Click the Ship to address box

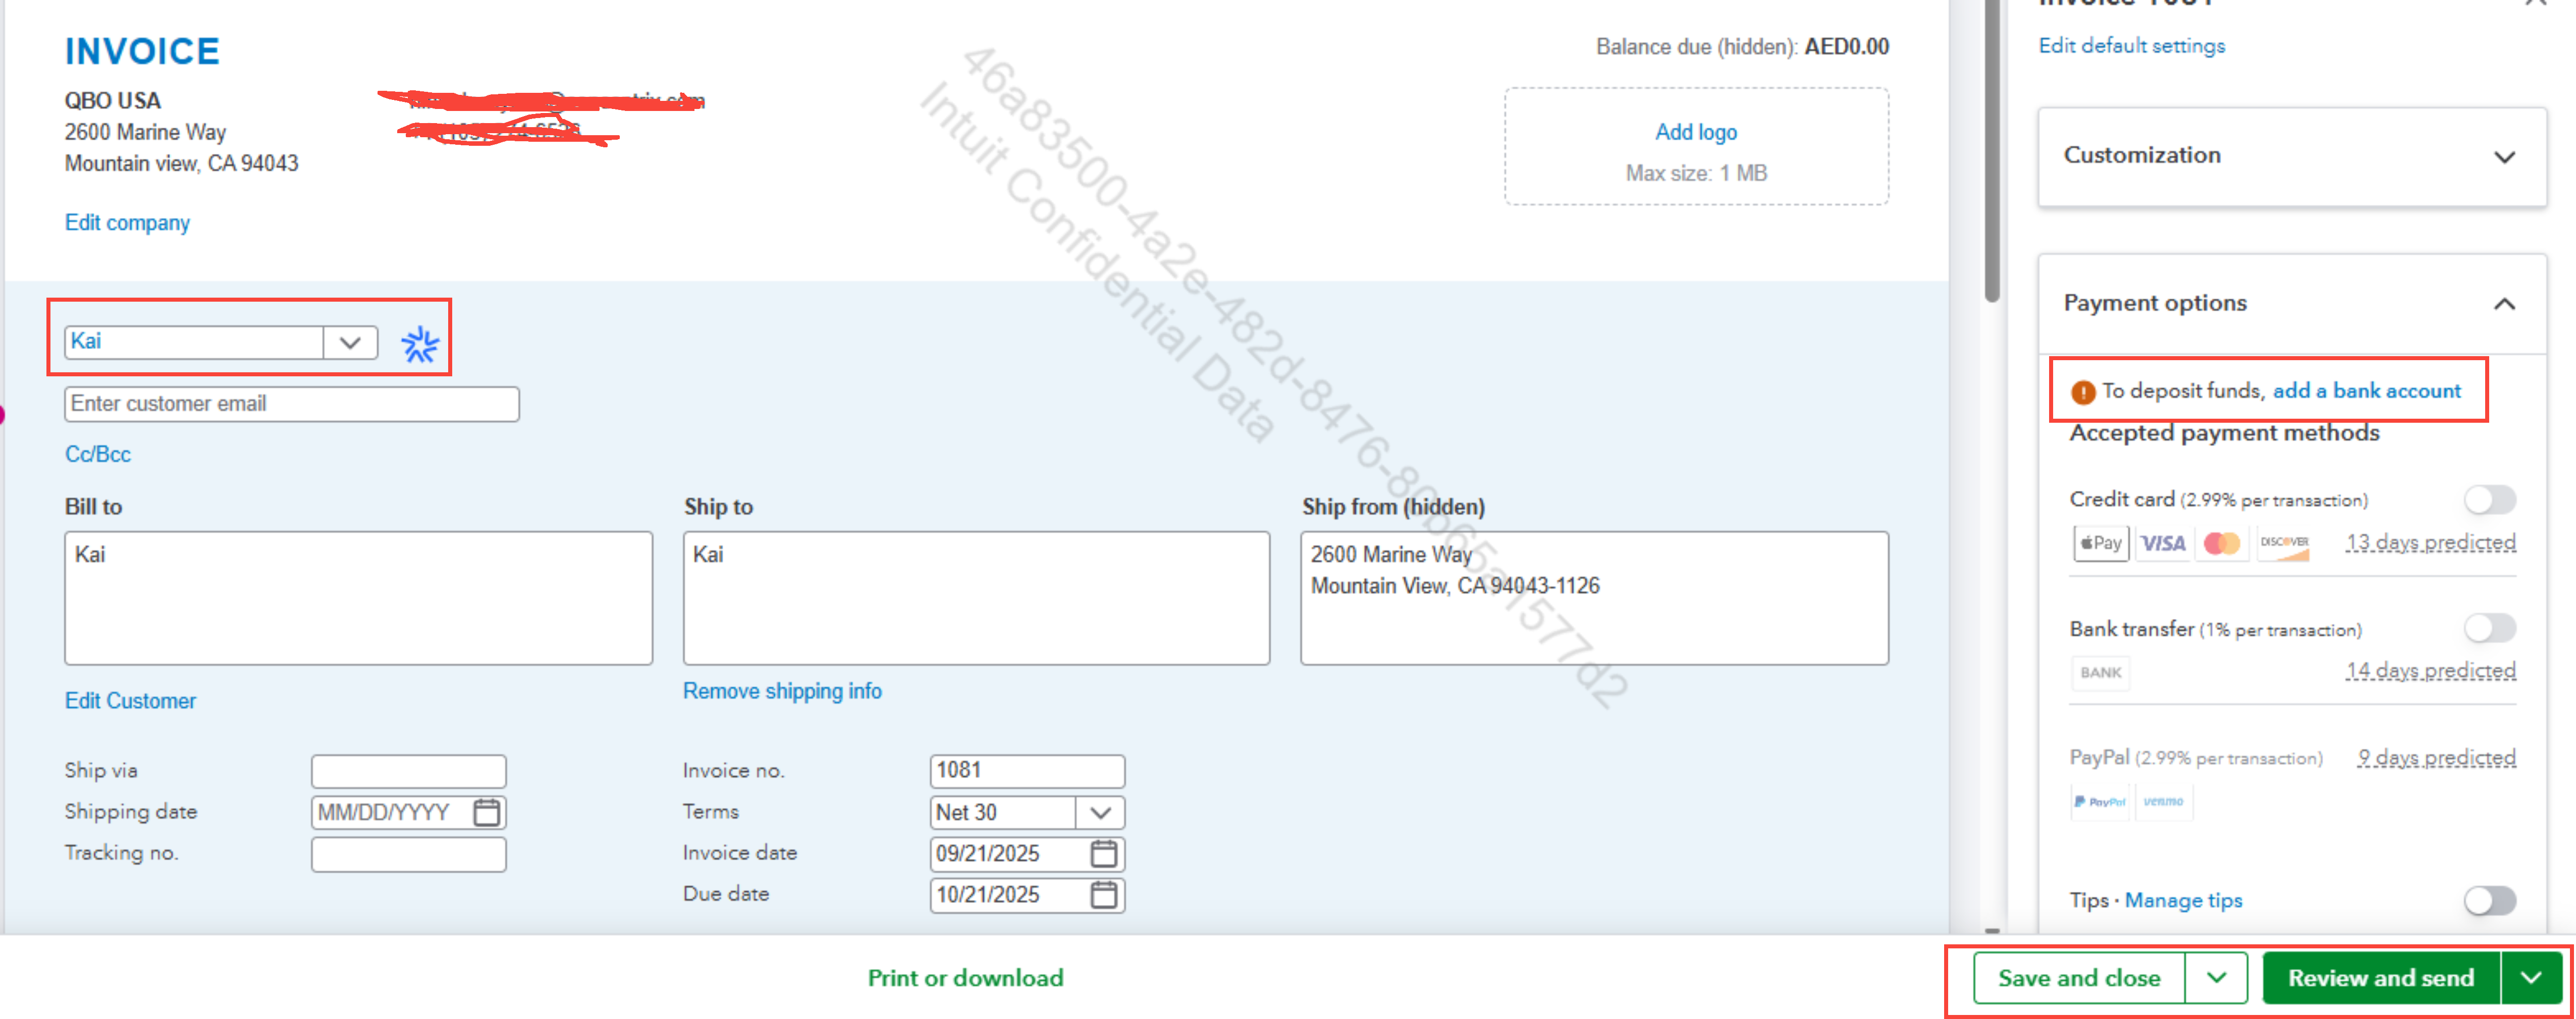[976, 598]
